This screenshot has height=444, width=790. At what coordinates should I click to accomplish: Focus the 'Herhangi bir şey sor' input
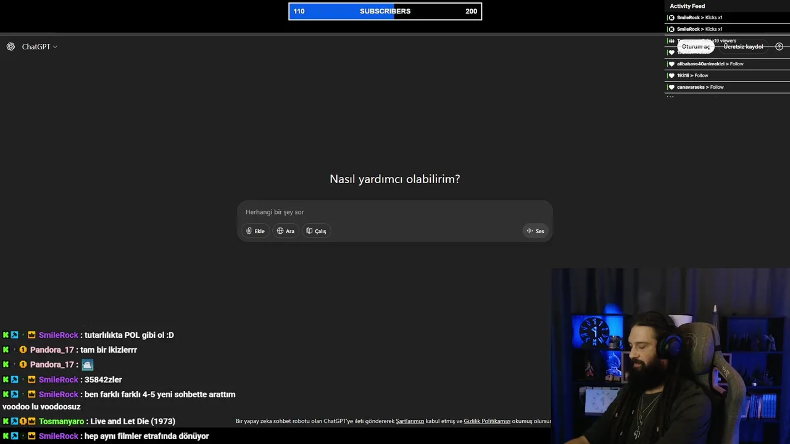[395, 212]
